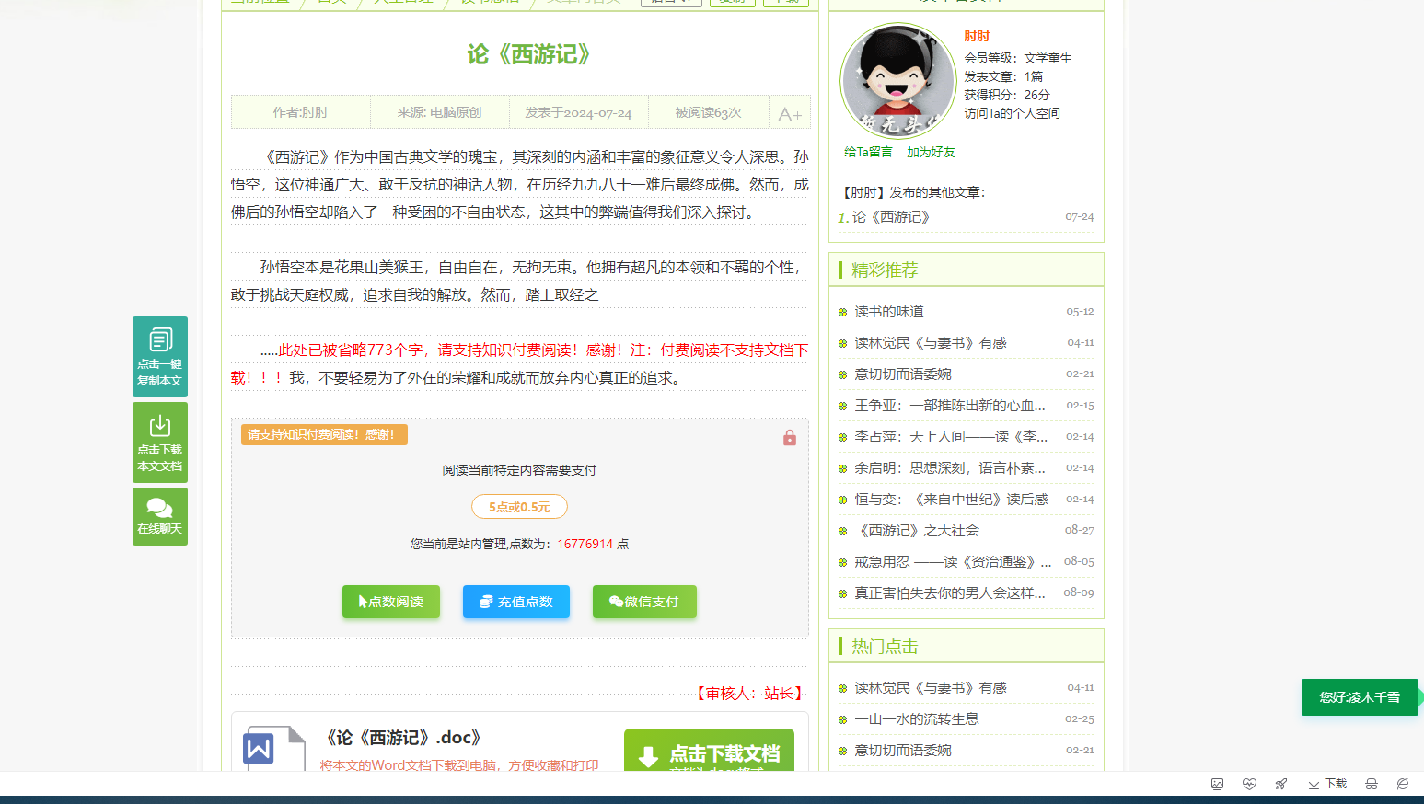Click the A+ font enlarge icon
The image size is (1424, 804).
[x=790, y=114]
